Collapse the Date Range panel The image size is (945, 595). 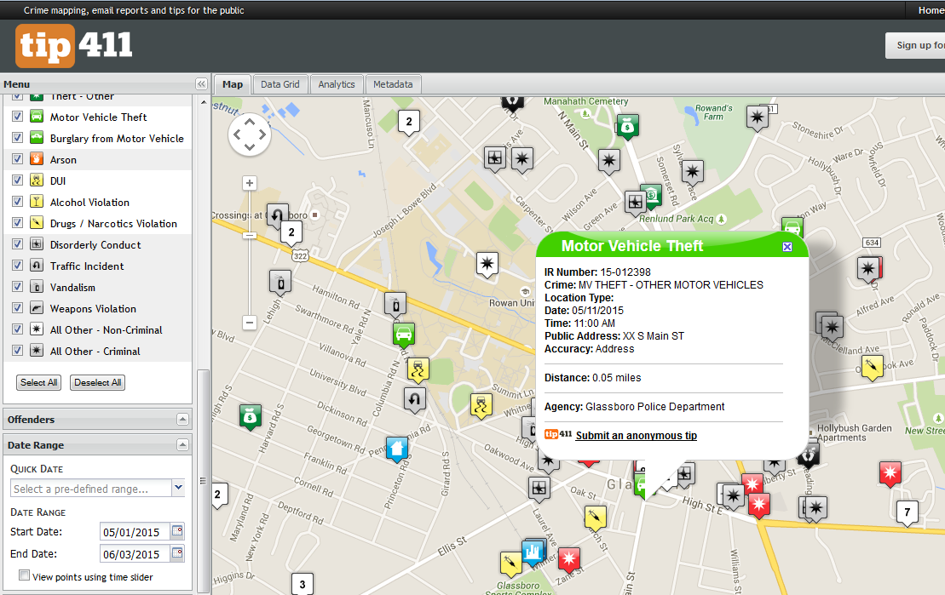[x=184, y=444]
